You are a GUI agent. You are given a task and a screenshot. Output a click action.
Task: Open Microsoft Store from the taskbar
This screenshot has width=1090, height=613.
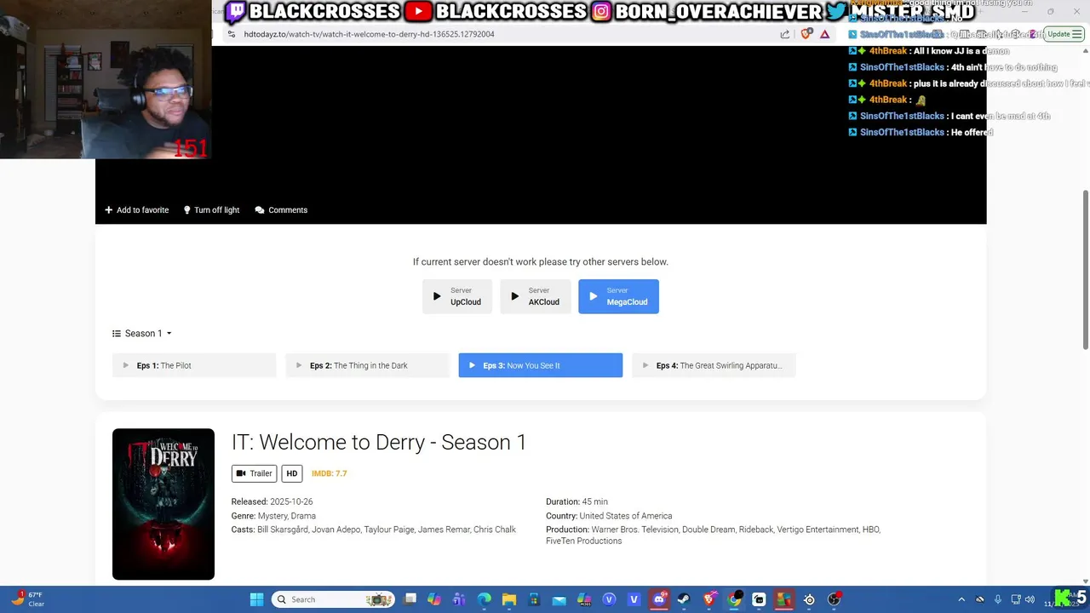(534, 599)
